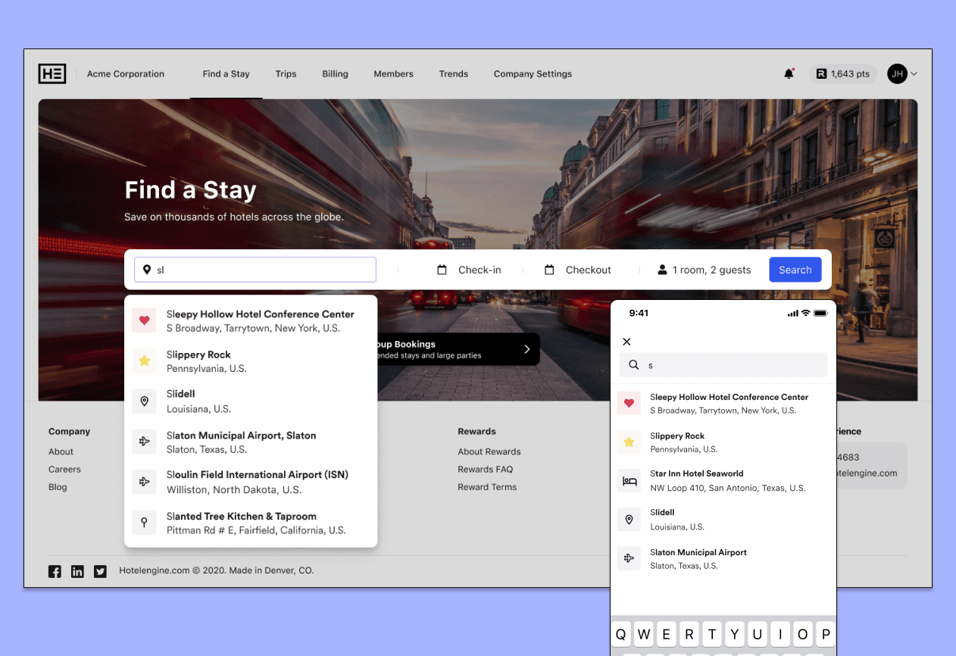Click airplane icon in mobile Slaton Airport row
The height and width of the screenshot is (656, 956).
click(x=629, y=558)
